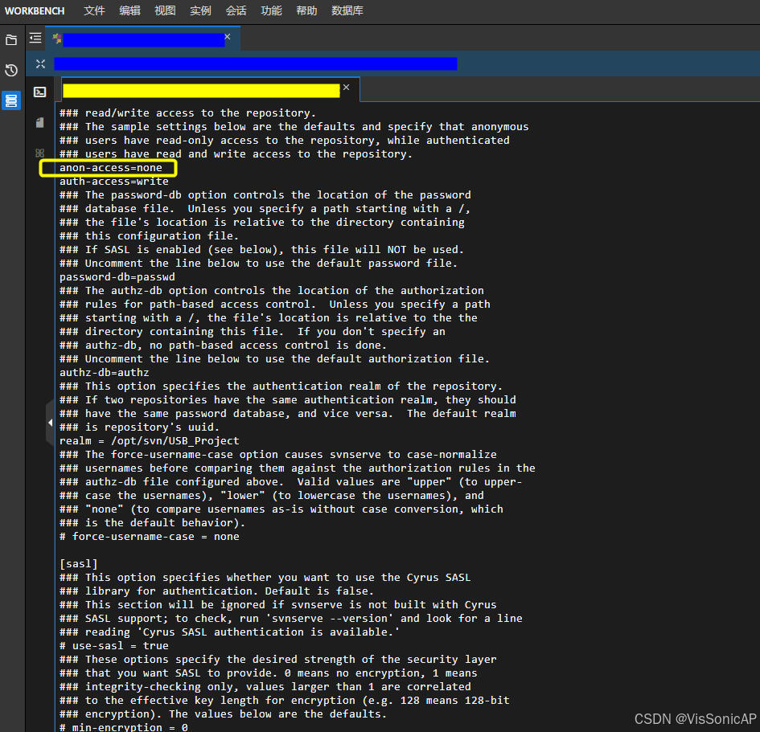Open the 视图 menu
The width and height of the screenshot is (760, 732).
[x=165, y=10]
